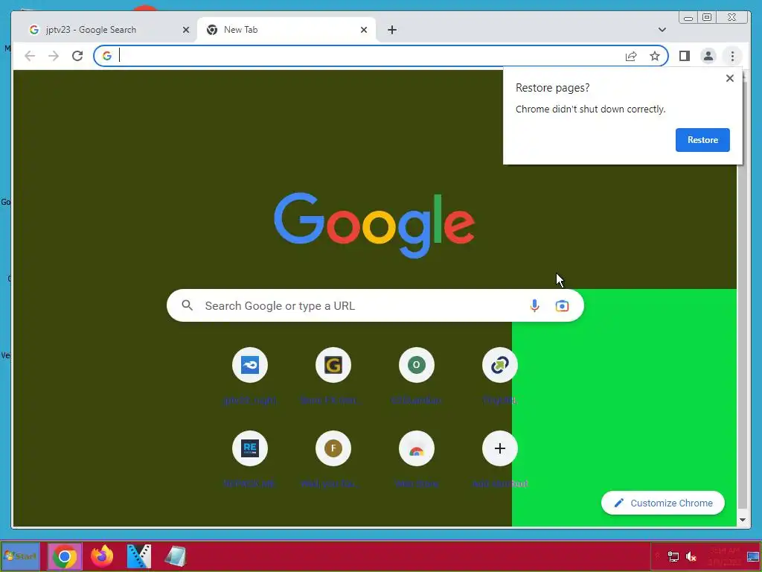Click Restore to reopen pages
The height and width of the screenshot is (572, 762).
[x=702, y=139]
